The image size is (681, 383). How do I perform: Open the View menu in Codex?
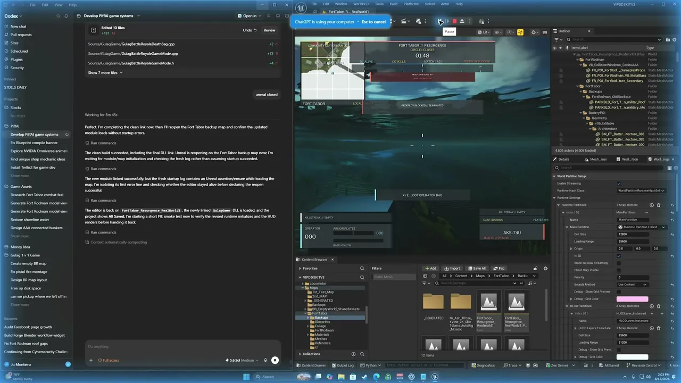pyautogui.click(x=59, y=5)
